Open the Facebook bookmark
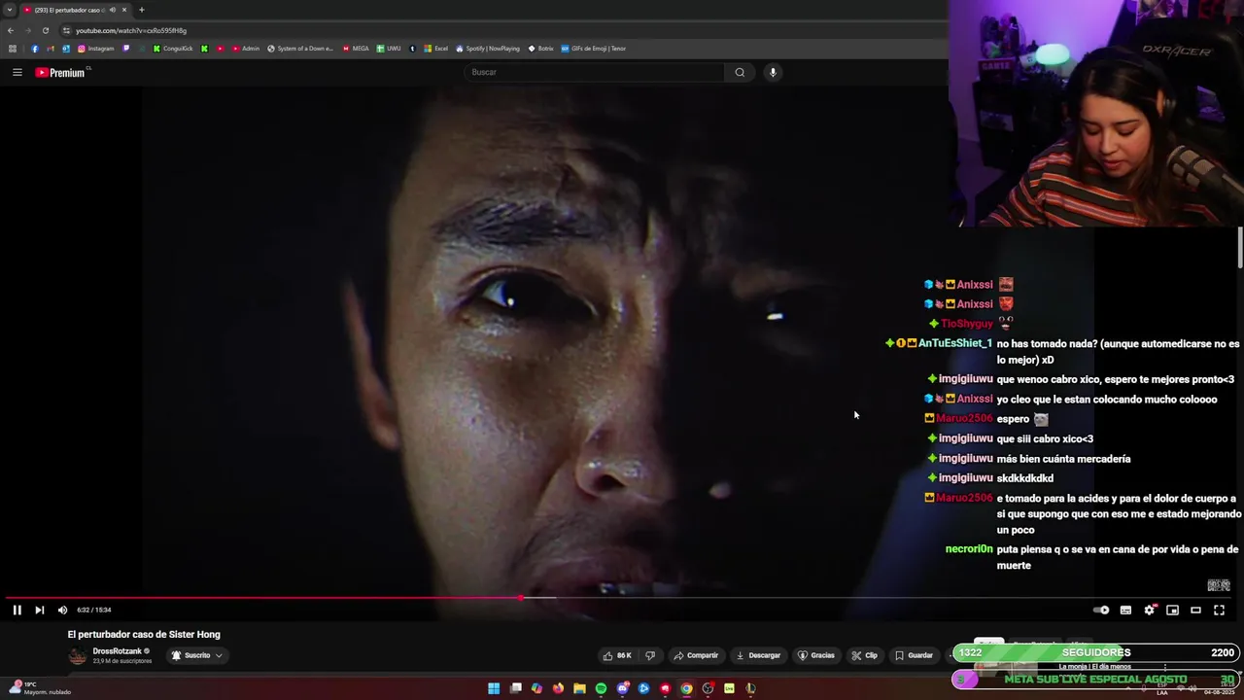 (35, 49)
